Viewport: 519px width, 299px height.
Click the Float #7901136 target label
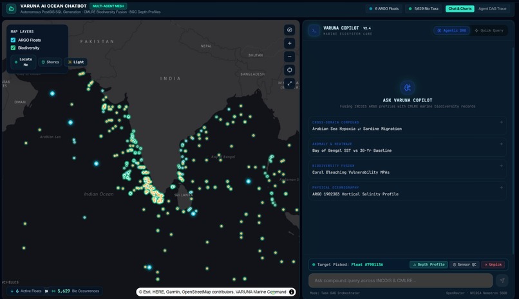pos(367,265)
